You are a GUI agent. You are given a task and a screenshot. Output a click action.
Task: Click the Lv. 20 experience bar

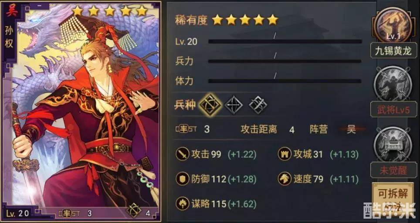click(285, 41)
